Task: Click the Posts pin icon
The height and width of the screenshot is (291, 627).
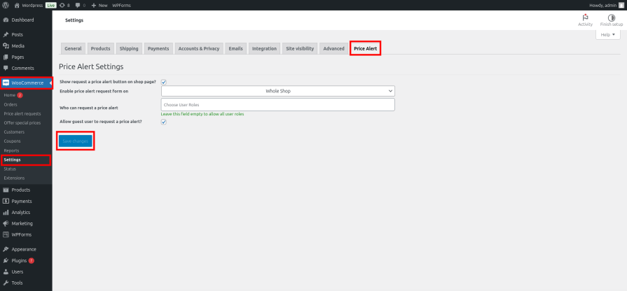Action: click(6, 35)
